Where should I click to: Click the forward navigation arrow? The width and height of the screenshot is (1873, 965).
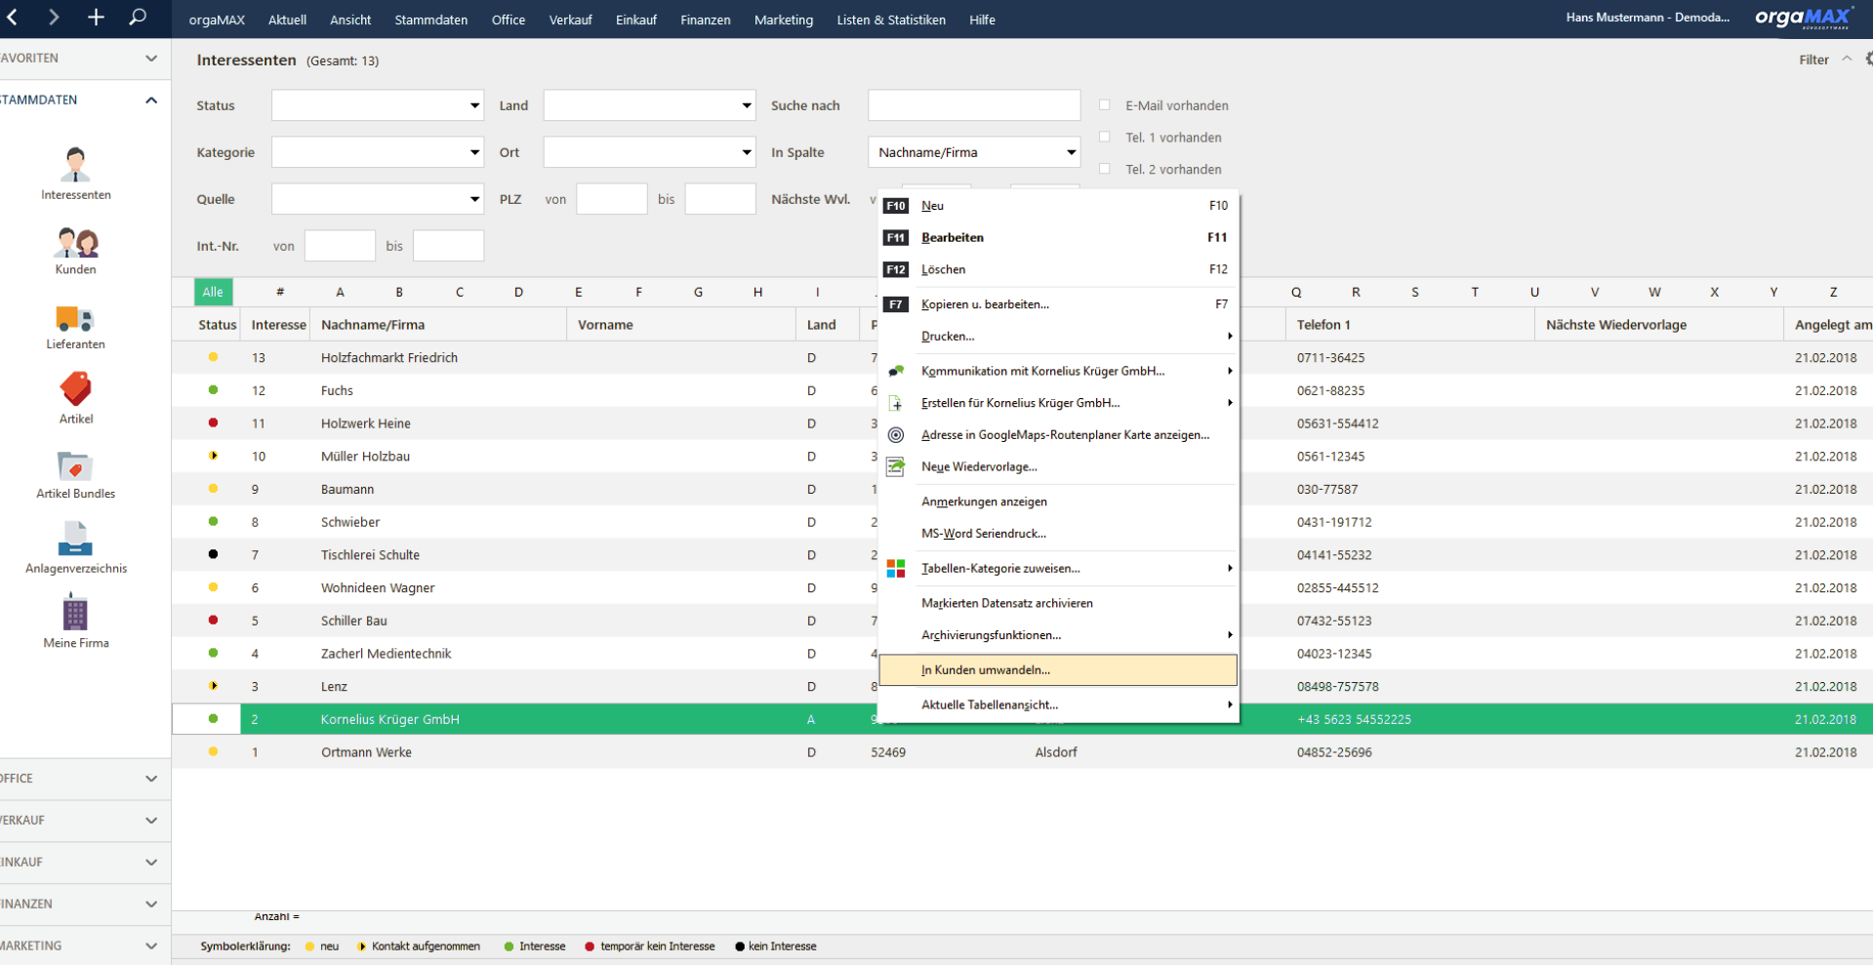(x=54, y=18)
